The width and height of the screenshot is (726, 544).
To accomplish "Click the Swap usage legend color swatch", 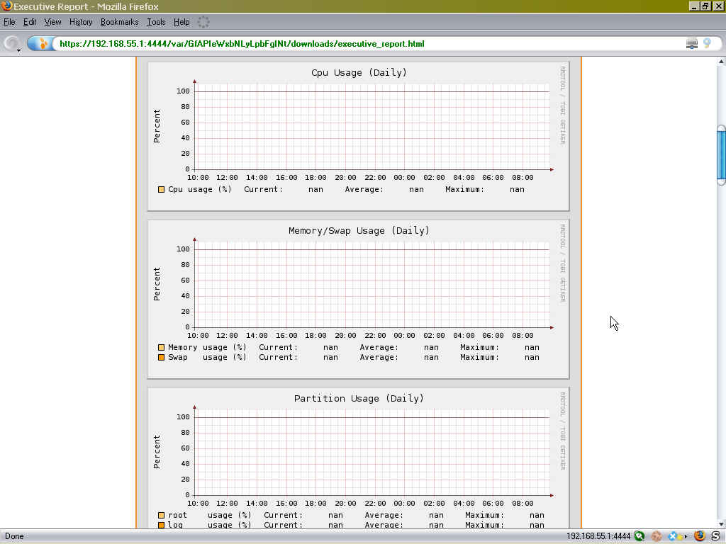I will pos(161,357).
